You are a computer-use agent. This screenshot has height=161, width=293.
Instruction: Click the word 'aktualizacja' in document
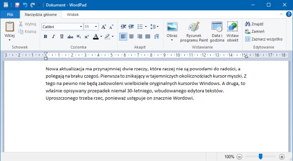pyautogui.click(x=72, y=69)
